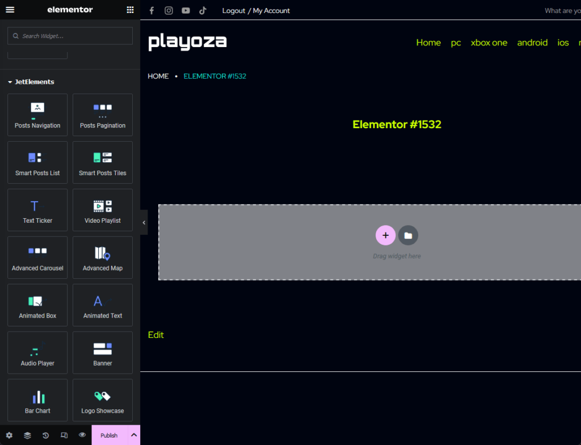The width and height of the screenshot is (581, 445).
Task: Hide the widgets panel with side arrow
Action: click(144, 222)
